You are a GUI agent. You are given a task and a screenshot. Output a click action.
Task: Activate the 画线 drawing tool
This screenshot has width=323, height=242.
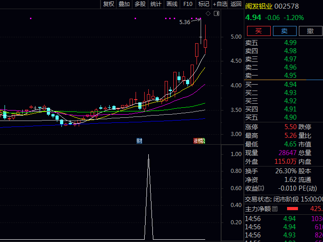tap(172, 4)
